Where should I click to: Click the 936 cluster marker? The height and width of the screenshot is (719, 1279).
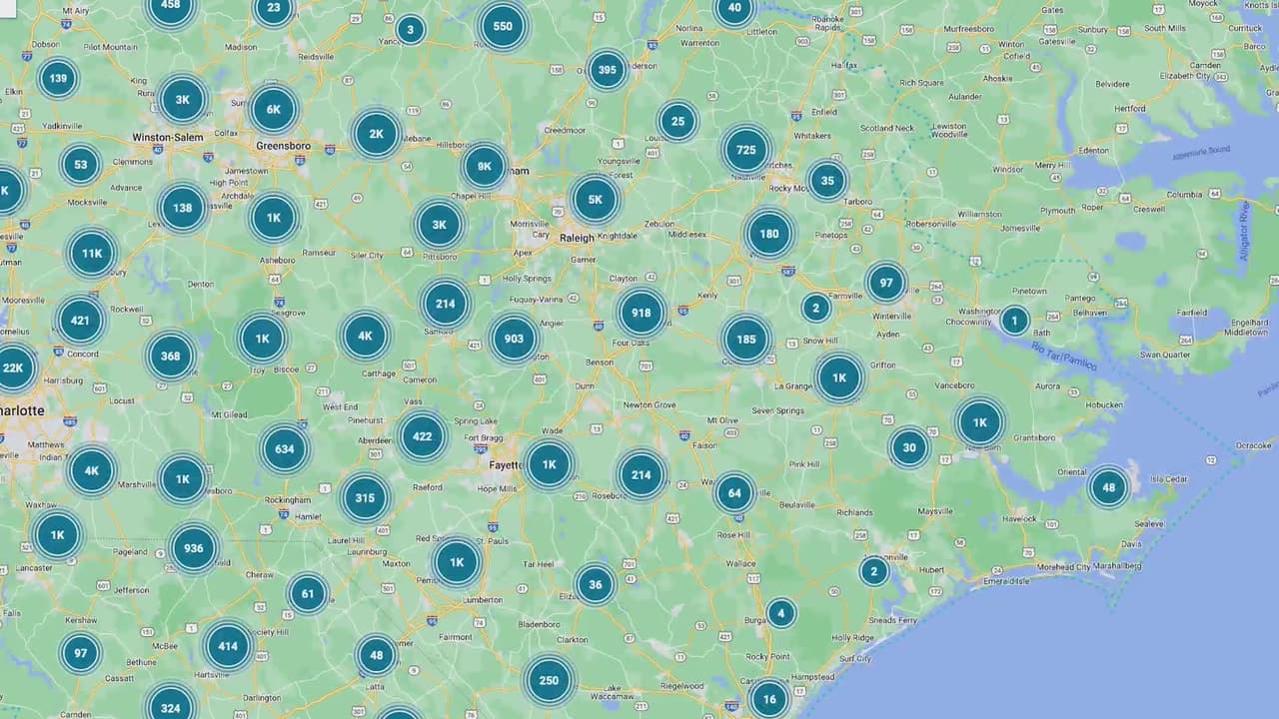point(194,548)
